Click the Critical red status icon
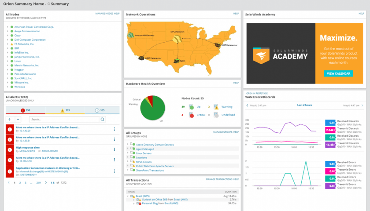The image size is (370, 211). (191, 115)
